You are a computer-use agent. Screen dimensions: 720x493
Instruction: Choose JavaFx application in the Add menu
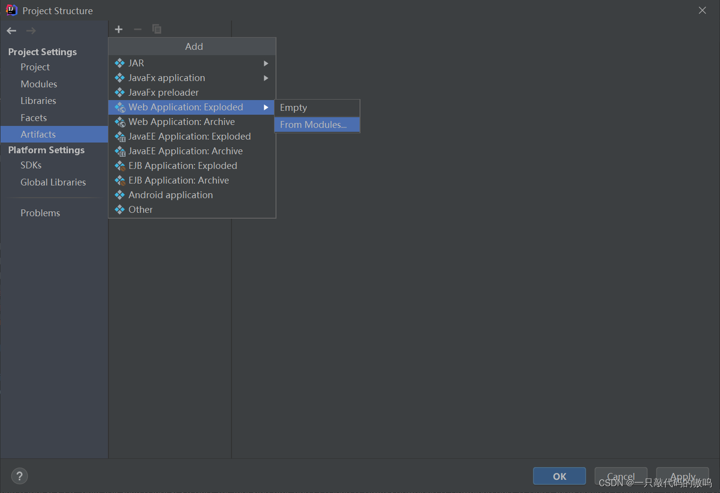[x=192, y=78]
